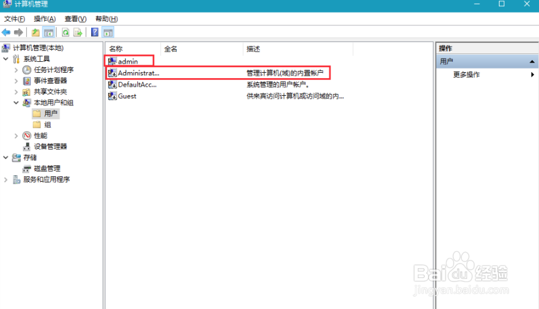Collapse the 存储 node
The image size is (539, 309).
coord(6,158)
